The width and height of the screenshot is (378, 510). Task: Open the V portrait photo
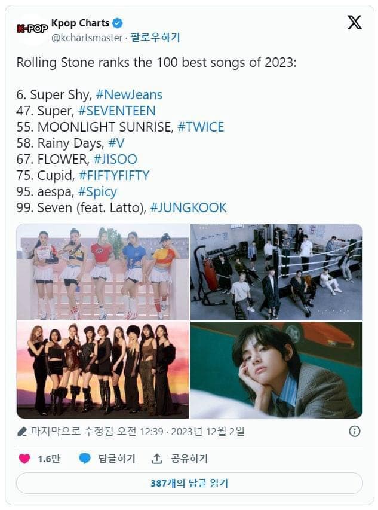coord(276,370)
